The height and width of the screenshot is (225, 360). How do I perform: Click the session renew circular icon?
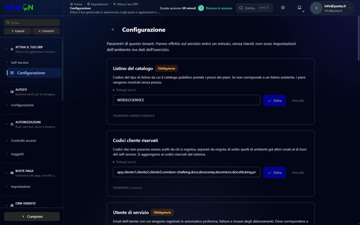201,8
